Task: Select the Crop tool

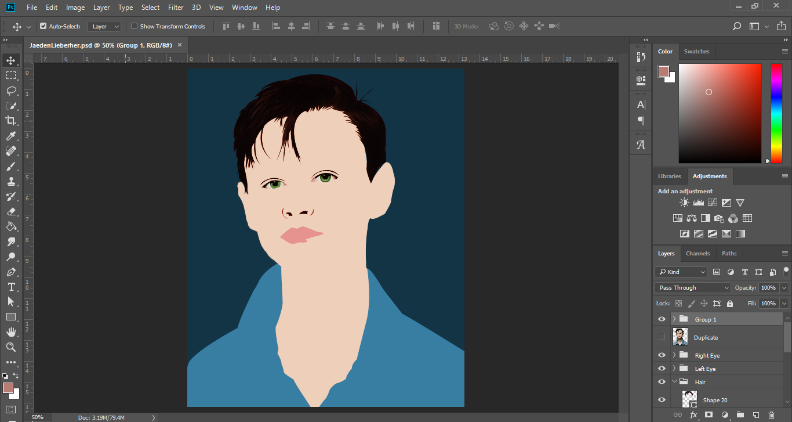Action: [10, 121]
